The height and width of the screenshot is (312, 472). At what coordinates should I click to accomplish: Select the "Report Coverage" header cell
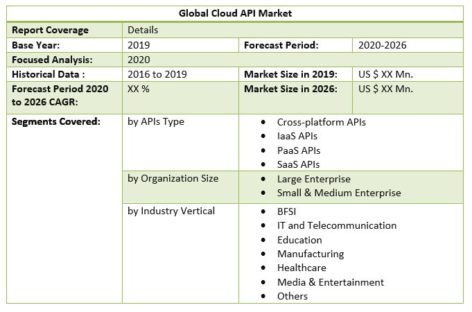pyautogui.click(x=50, y=30)
